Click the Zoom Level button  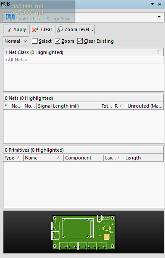point(75,29)
